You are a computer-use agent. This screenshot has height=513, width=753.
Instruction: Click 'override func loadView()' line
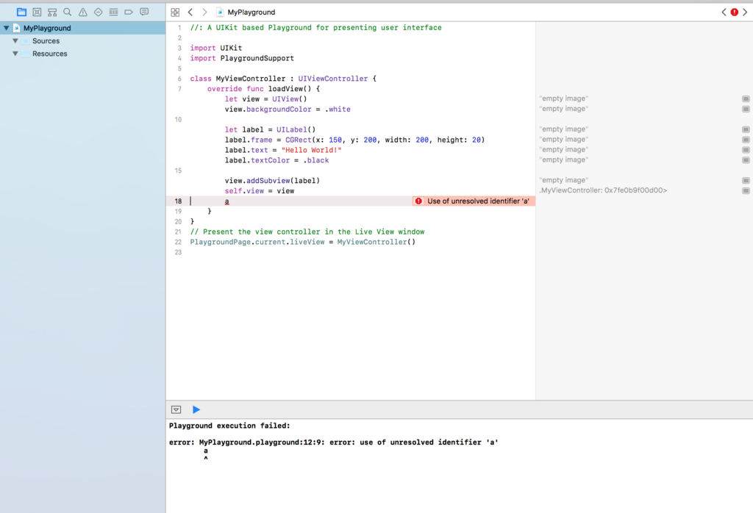264,89
